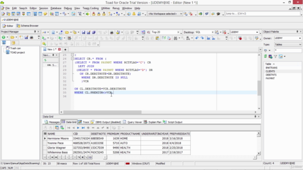Viewport: 303px width, 170px height.
Task: Collapse the code fold at line 26
Action: 72,59
